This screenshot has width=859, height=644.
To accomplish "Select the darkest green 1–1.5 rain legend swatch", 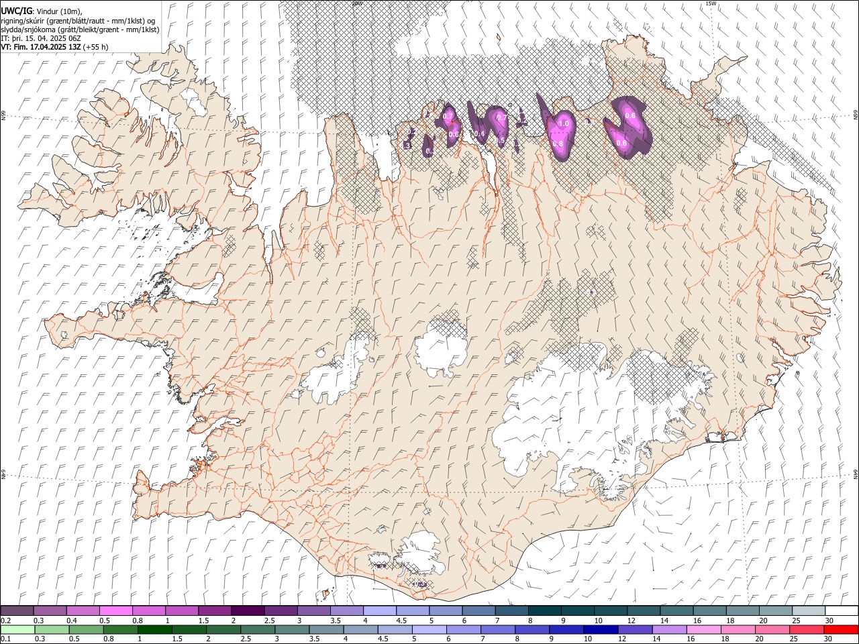I will tap(155, 630).
